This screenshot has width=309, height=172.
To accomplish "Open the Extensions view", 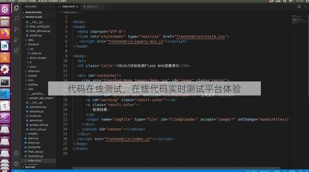I will coord(17,51).
